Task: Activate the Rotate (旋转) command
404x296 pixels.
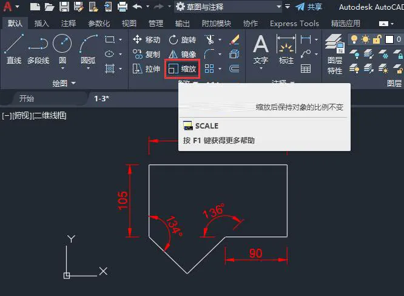Action: [183, 39]
